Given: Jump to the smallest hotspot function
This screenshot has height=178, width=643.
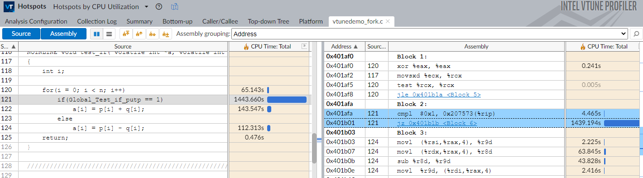Looking at the screenshot, I should coord(166,34).
